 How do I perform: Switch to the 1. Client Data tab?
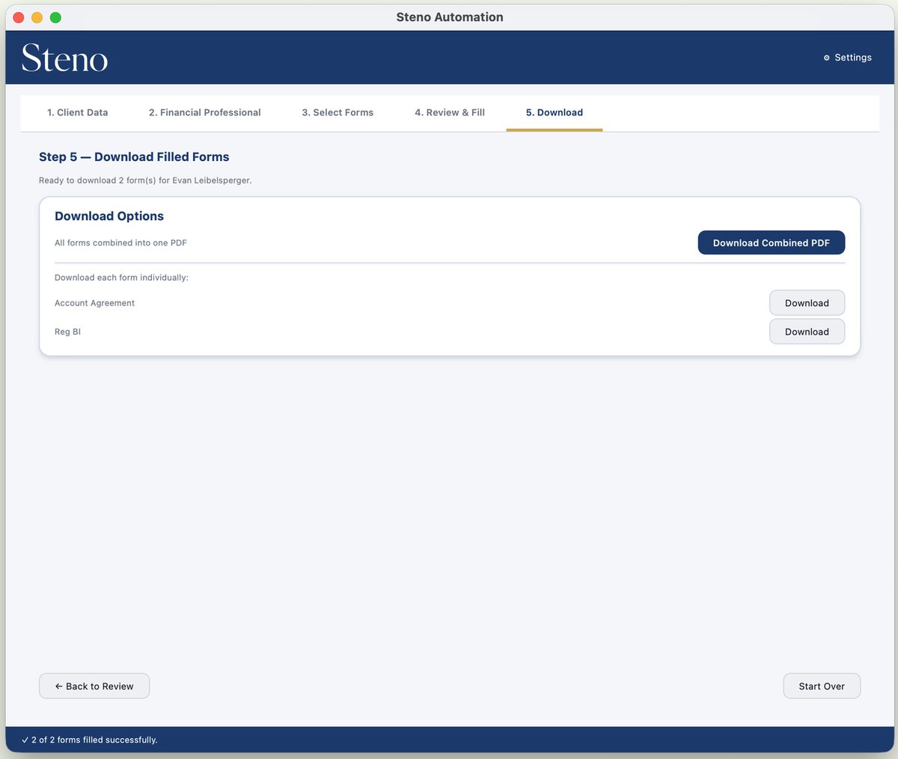coord(77,112)
